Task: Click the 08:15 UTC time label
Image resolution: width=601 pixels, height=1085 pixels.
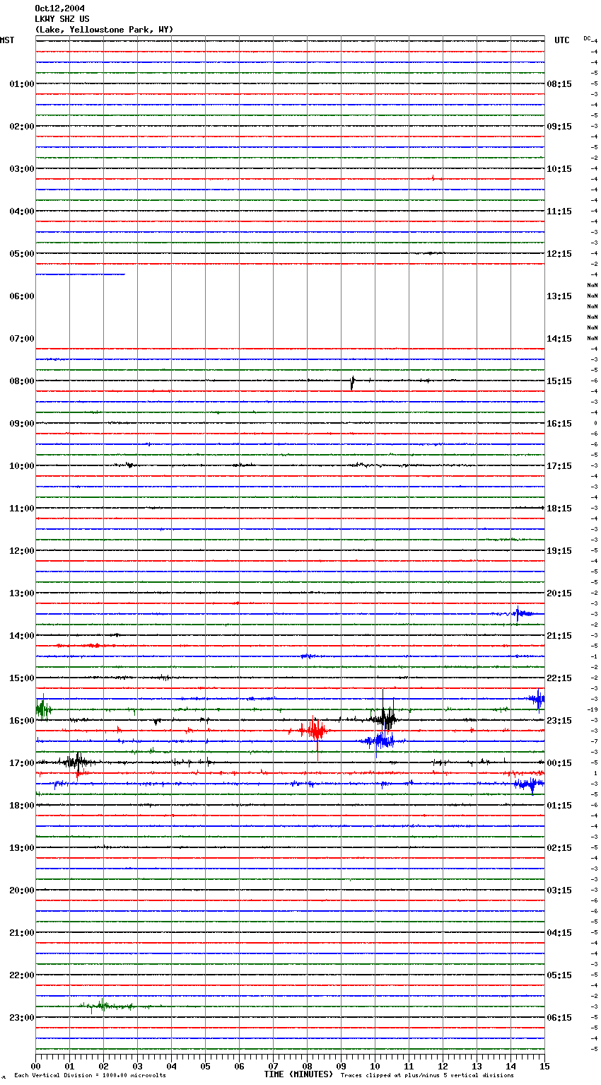Action: [x=559, y=83]
